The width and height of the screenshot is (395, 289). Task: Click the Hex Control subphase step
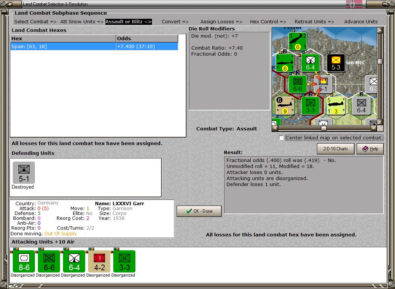(x=268, y=22)
